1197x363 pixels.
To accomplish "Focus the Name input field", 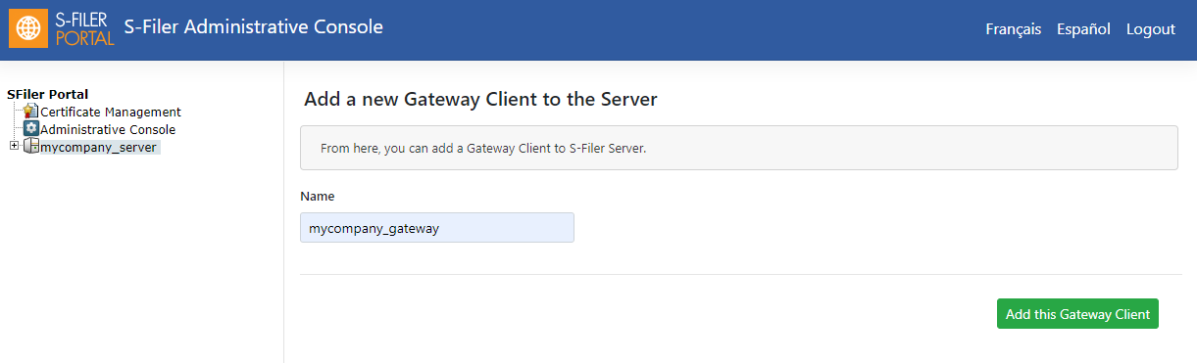I will pos(437,228).
